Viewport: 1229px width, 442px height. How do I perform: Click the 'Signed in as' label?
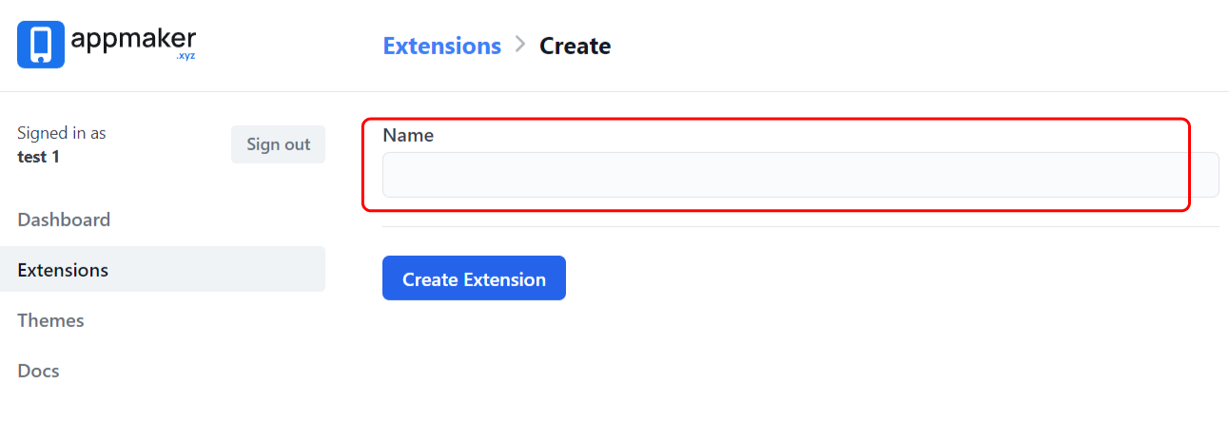[x=62, y=133]
